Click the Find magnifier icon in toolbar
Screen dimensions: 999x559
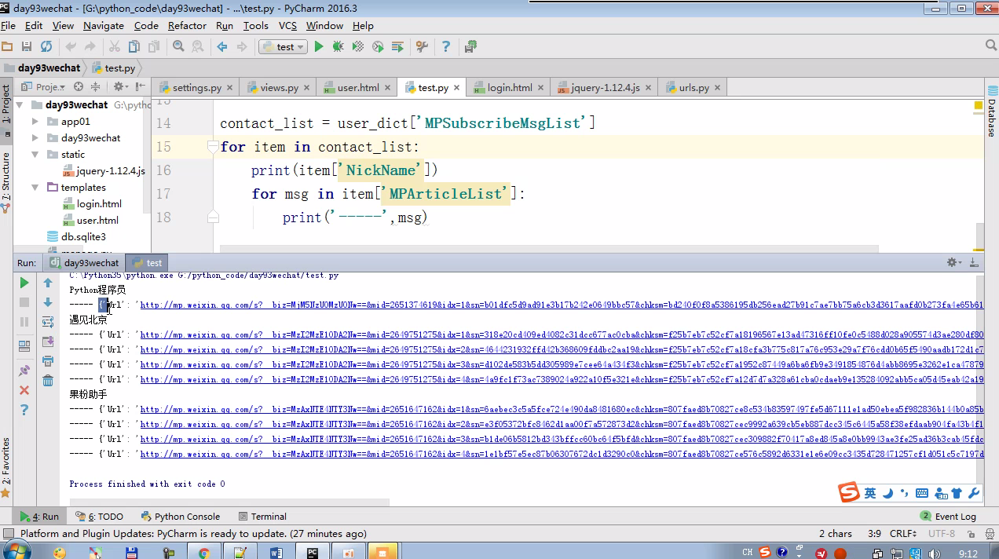point(178,47)
